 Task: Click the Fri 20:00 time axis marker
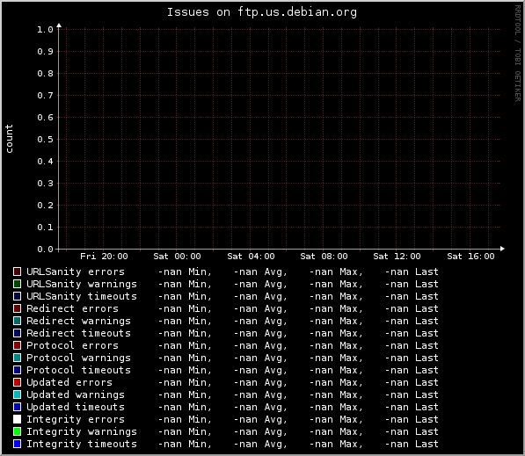pos(104,257)
